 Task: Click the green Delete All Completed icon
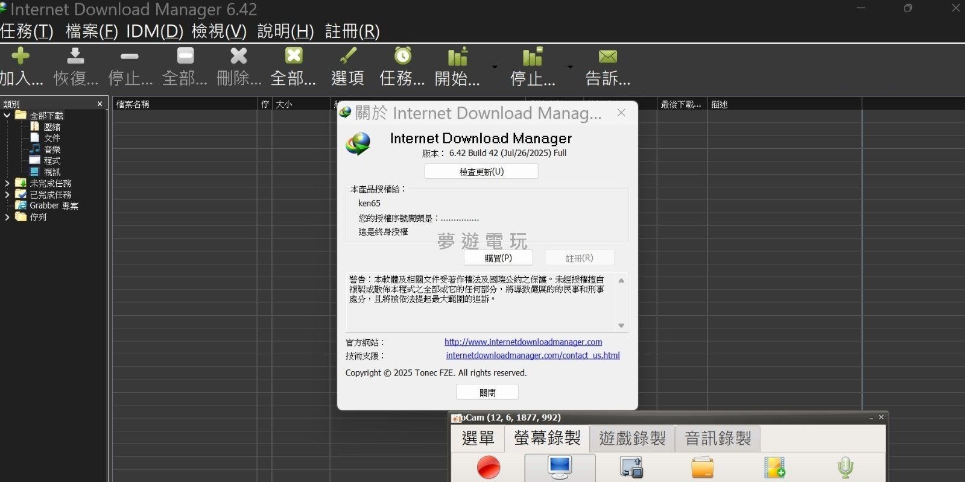pyautogui.click(x=294, y=57)
